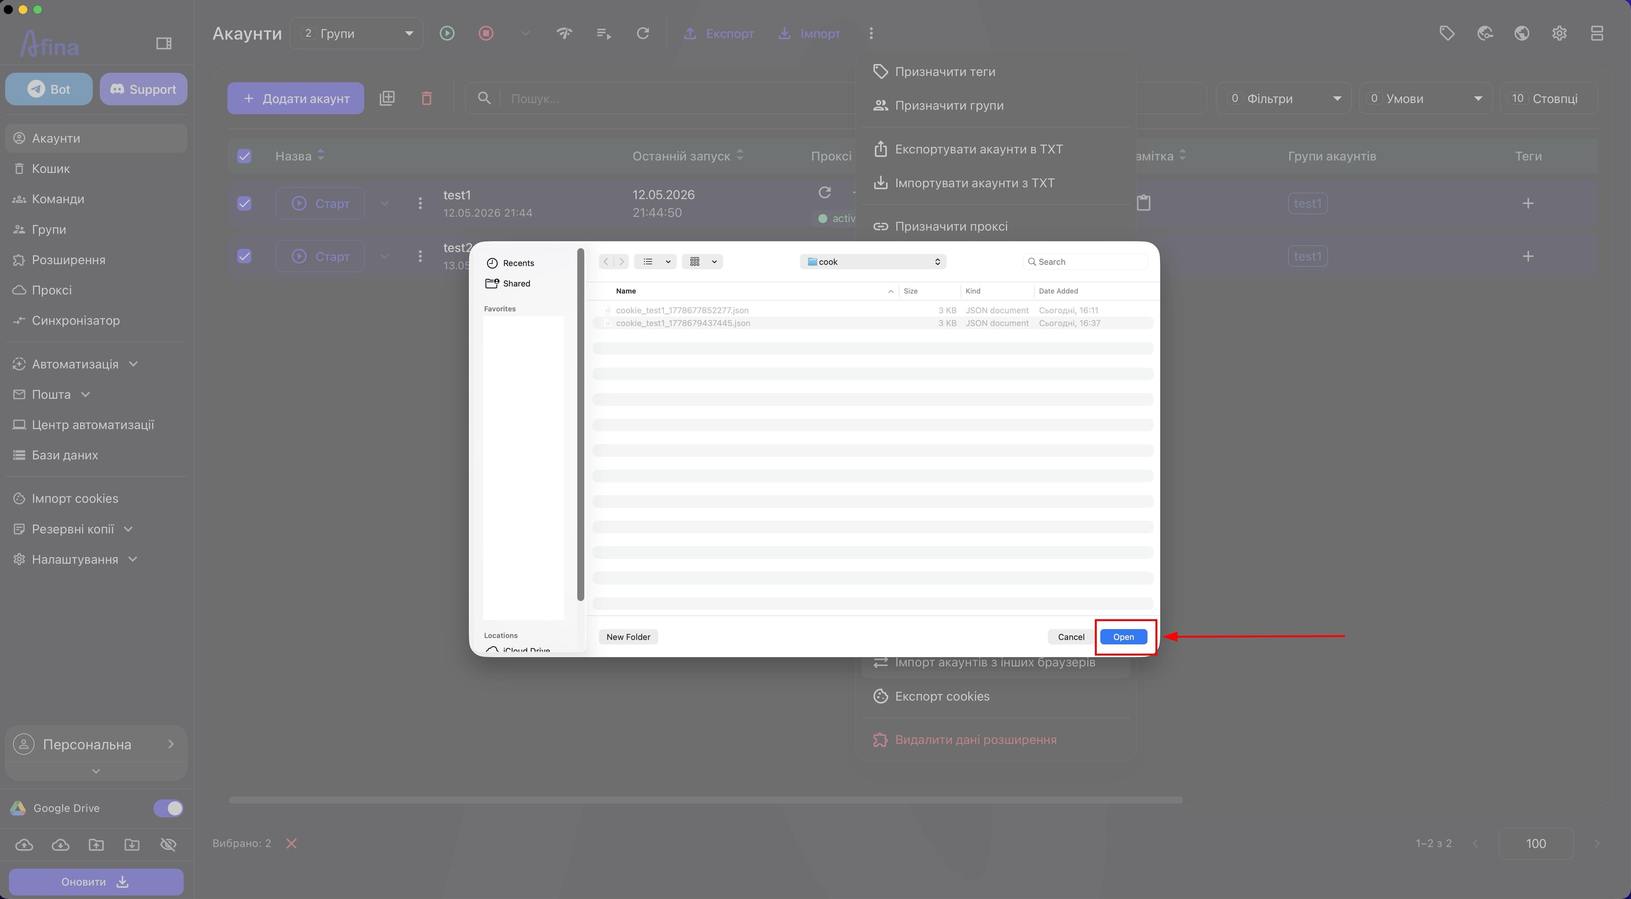Click the Search field in file dialog
This screenshot has width=1631, height=899.
(1085, 262)
